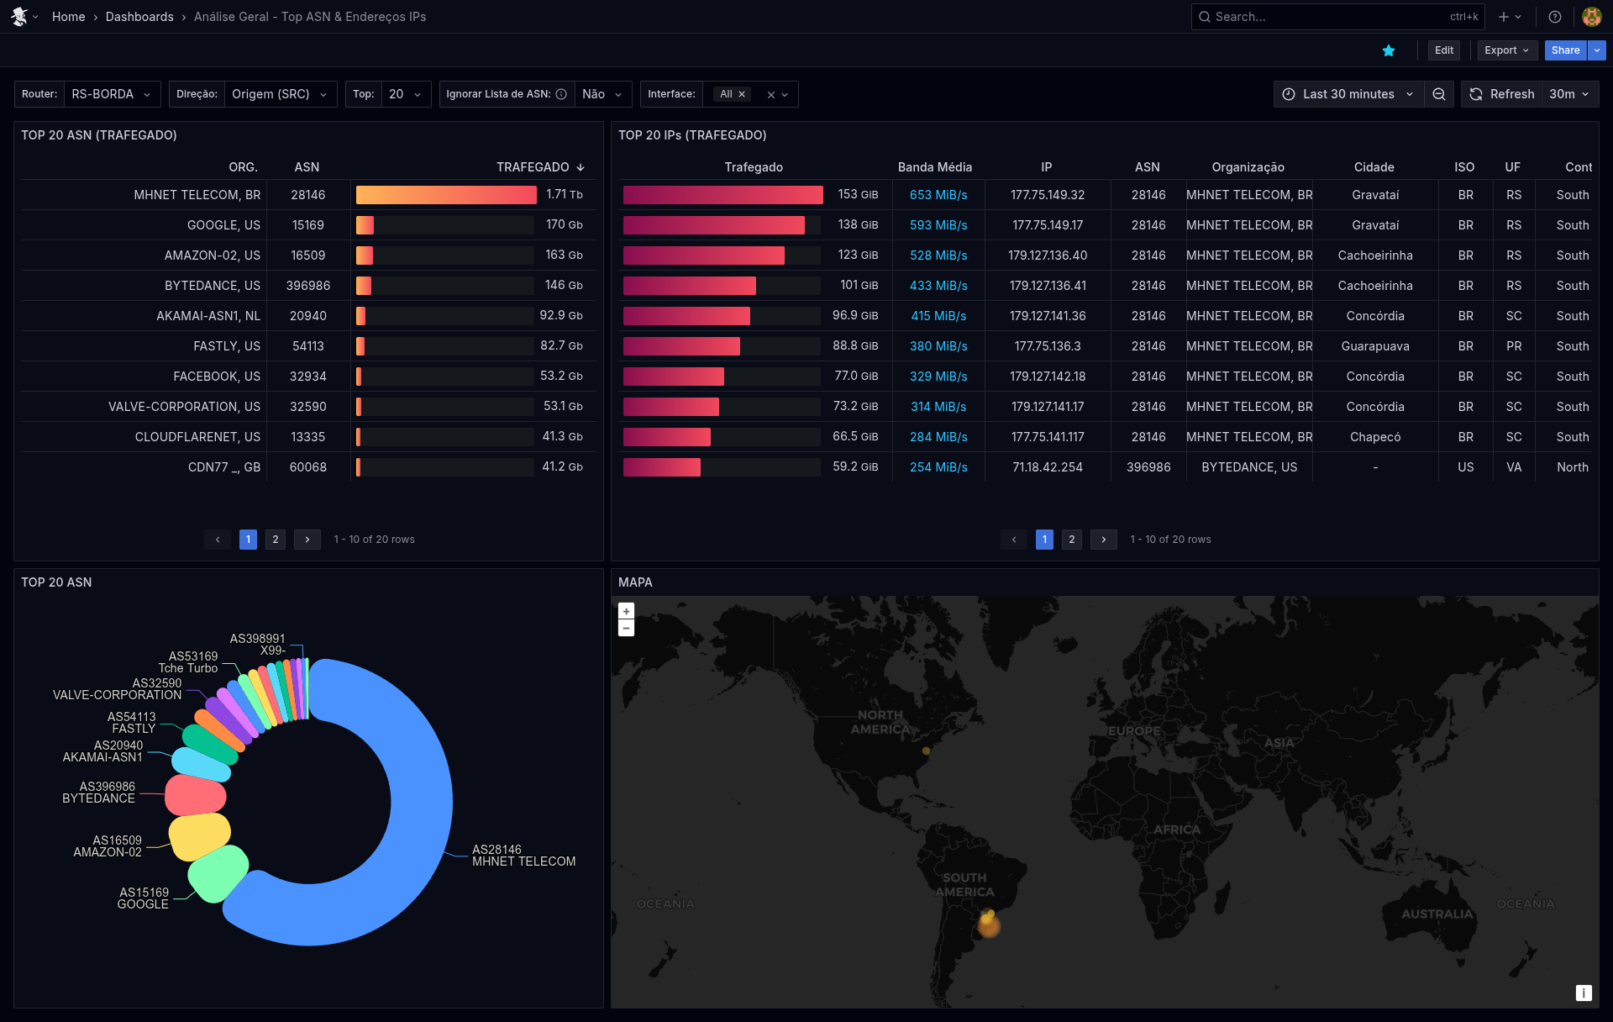The width and height of the screenshot is (1613, 1022).
Task: Click the map zoom in plus button
Action: (x=626, y=611)
